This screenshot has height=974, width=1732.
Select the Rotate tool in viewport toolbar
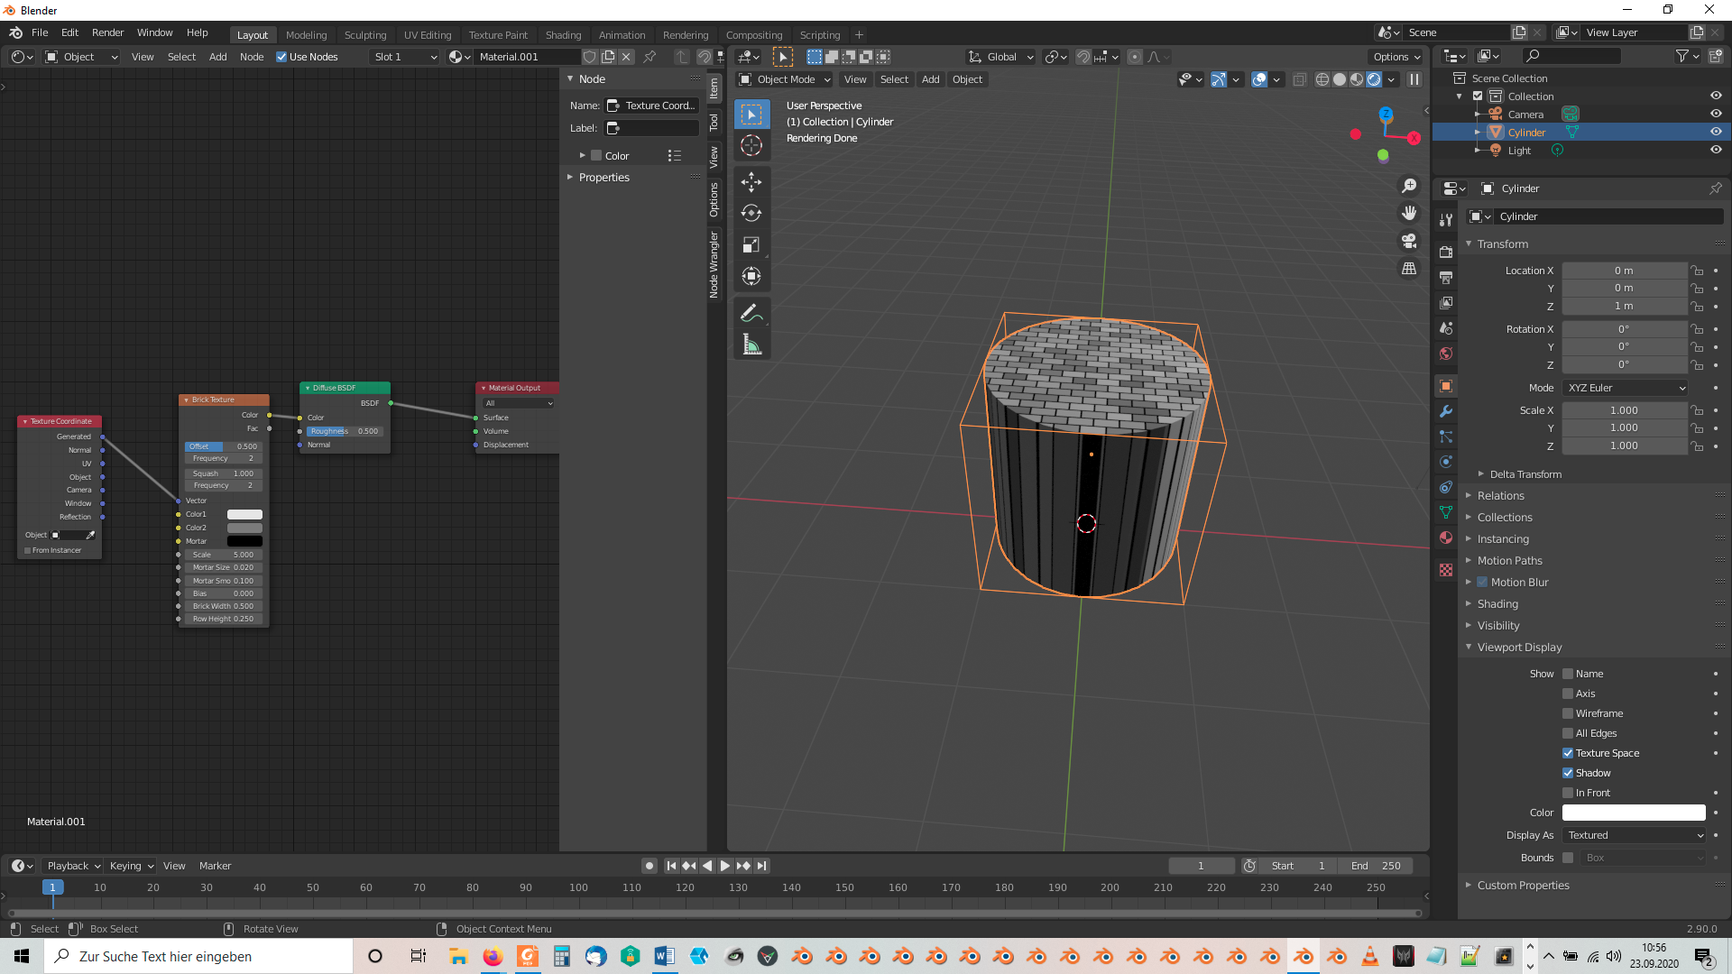(x=751, y=214)
